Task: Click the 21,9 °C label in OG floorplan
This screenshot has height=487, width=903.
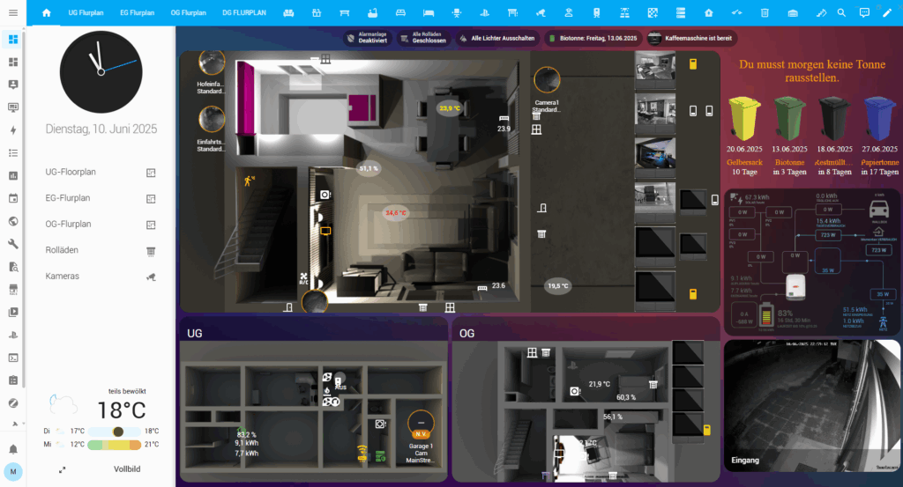Action: 599,384
